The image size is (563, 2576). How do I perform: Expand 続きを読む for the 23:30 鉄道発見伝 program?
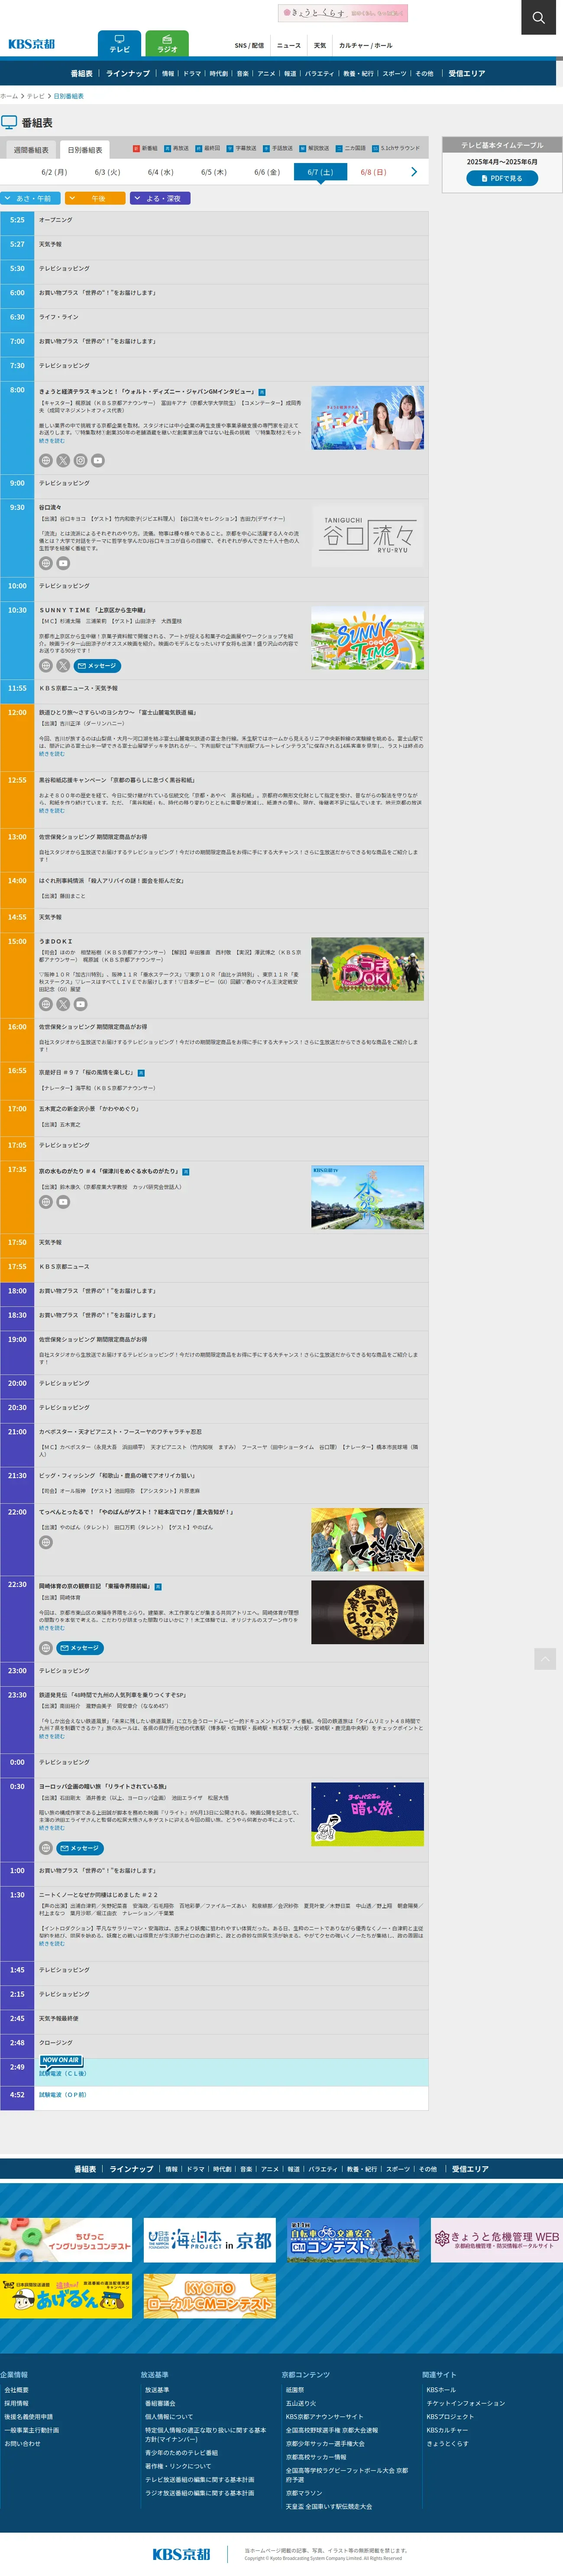click(x=52, y=1737)
